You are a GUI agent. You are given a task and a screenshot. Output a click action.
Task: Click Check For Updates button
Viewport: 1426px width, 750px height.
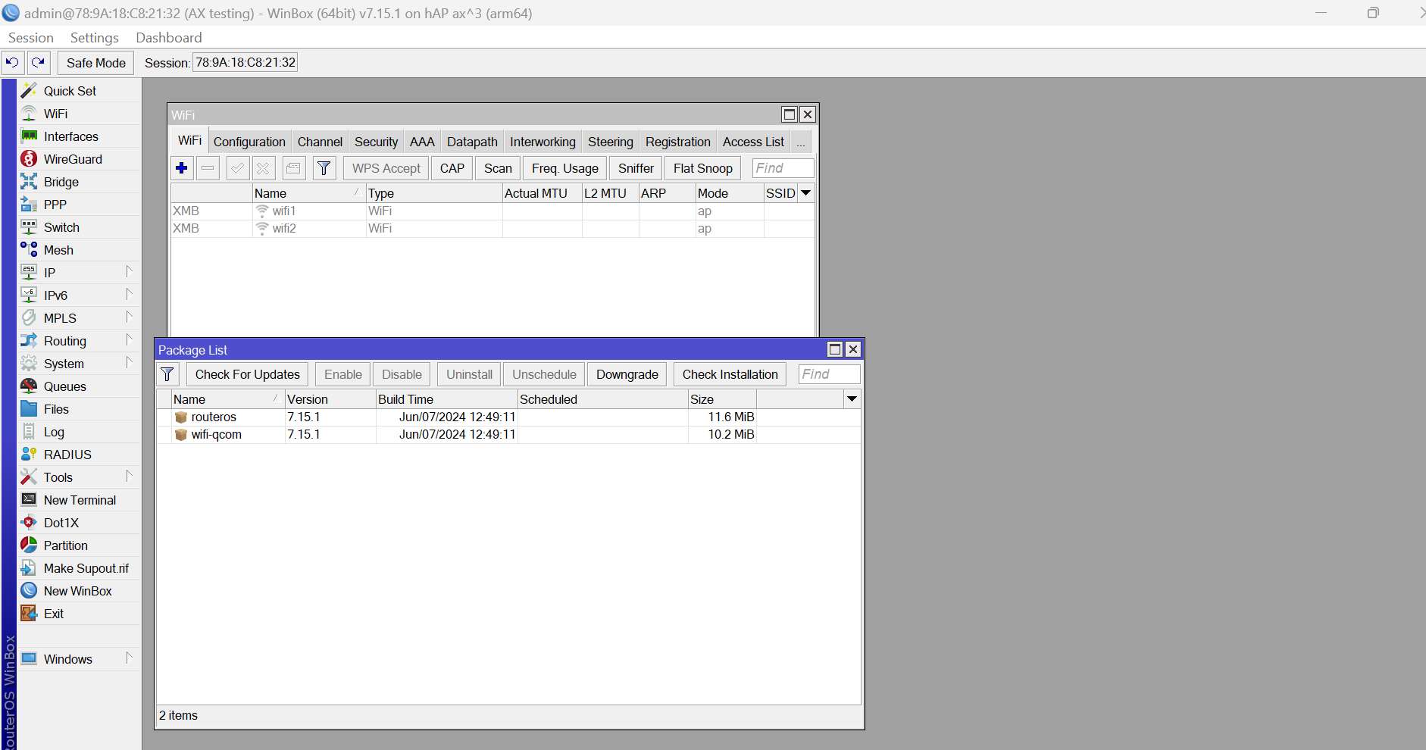(248, 374)
